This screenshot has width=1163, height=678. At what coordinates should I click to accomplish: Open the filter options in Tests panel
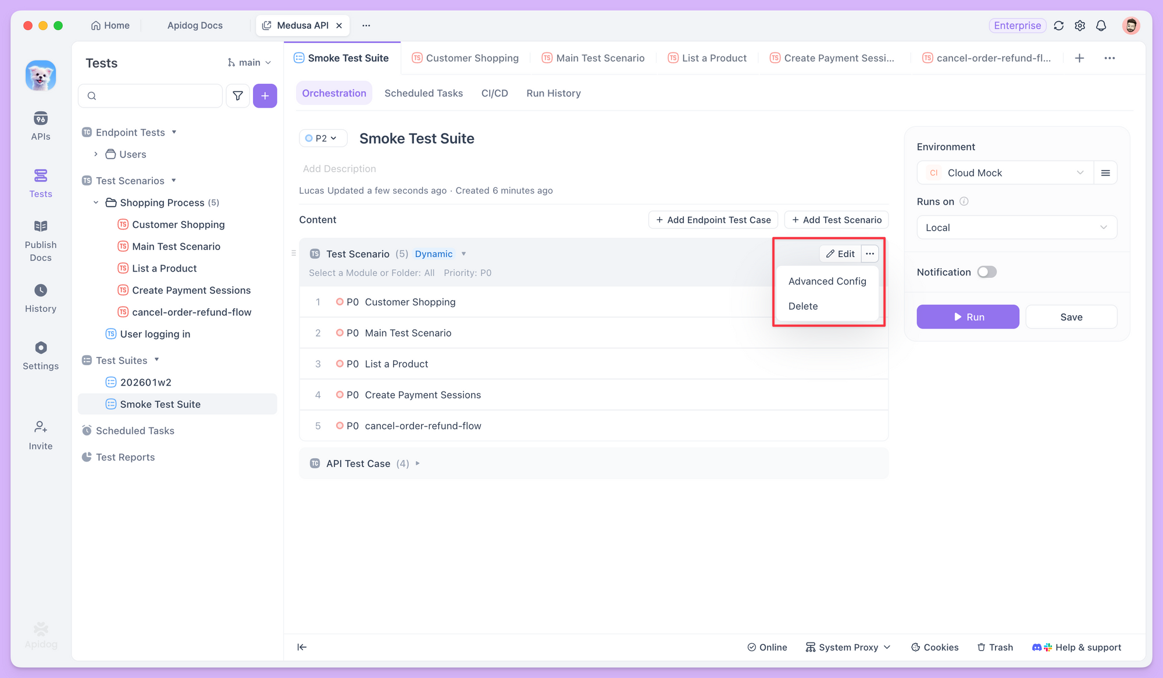click(x=238, y=95)
